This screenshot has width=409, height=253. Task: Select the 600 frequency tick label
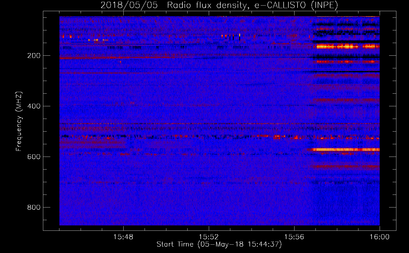[34, 157]
